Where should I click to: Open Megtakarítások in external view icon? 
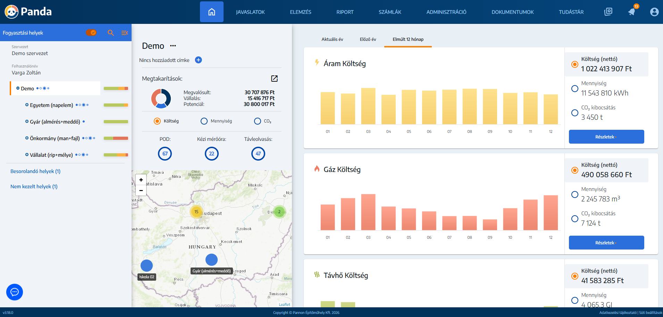tap(274, 79)
